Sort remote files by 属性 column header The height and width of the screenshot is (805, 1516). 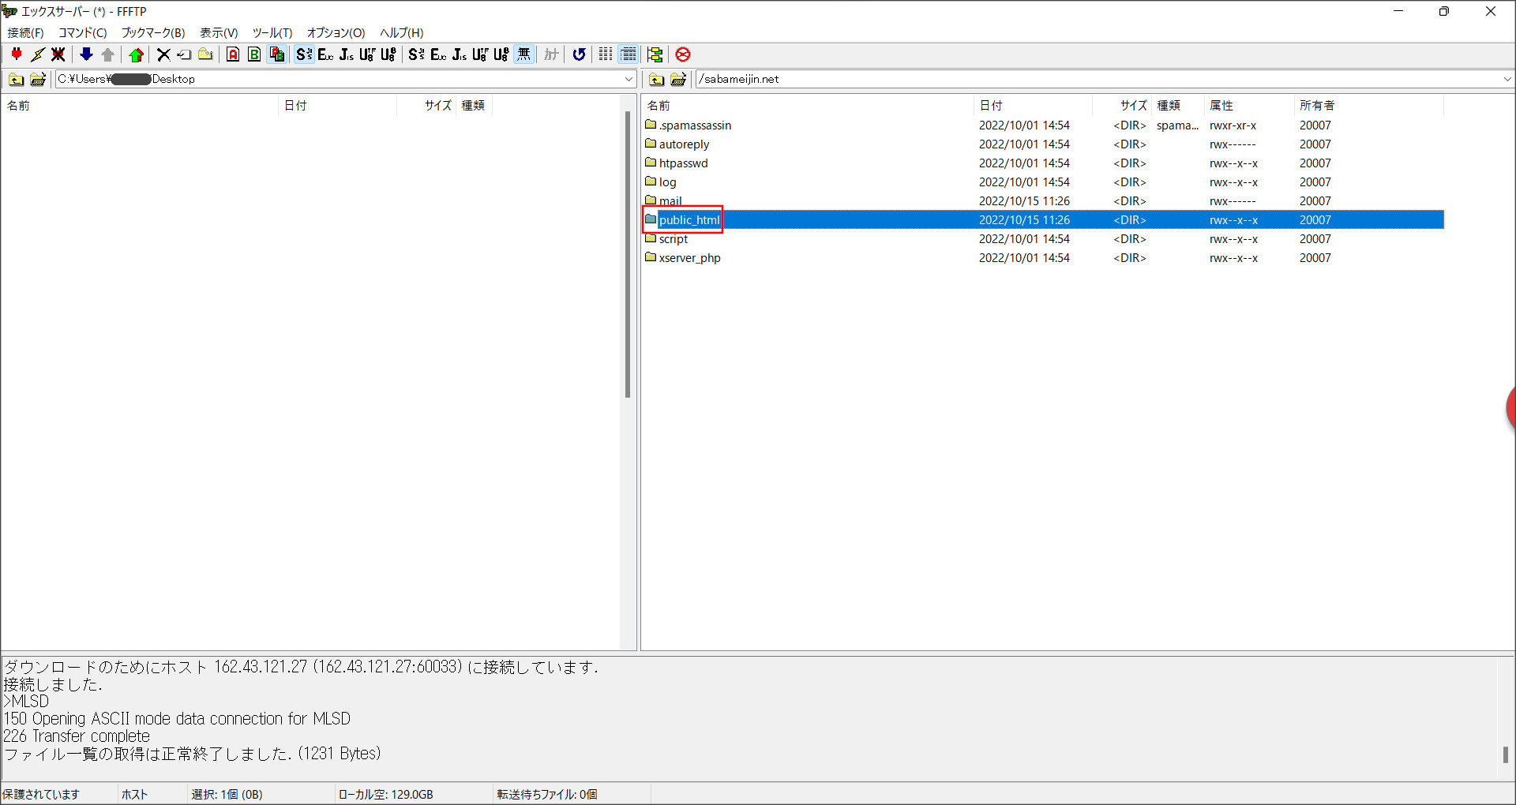[1221, 105]
